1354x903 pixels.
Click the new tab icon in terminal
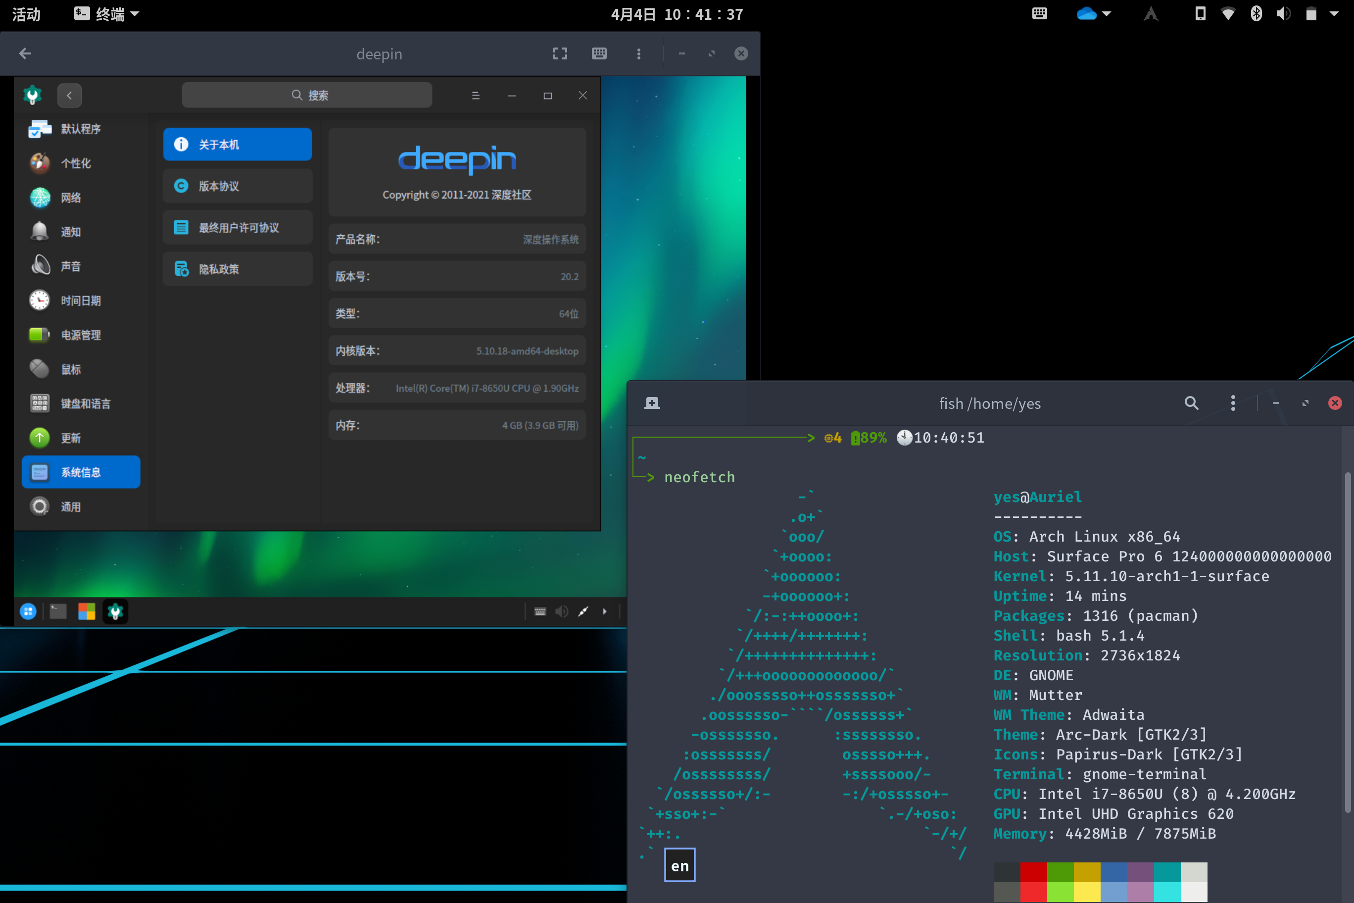(652, 403)
